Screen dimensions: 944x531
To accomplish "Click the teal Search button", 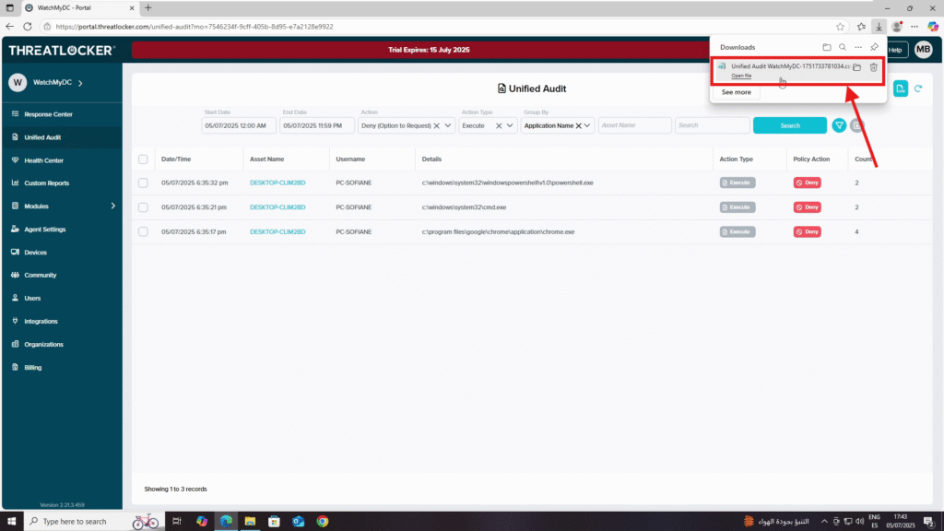I will [x=790, y=125].
